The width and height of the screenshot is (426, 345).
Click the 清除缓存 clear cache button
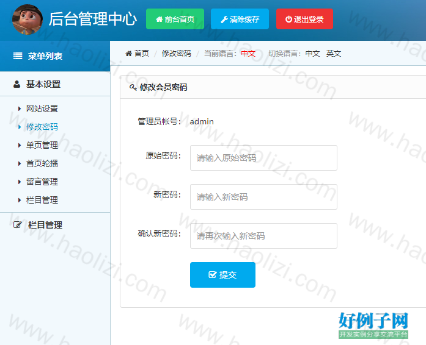pyautogui.click(x=240, y=19)
